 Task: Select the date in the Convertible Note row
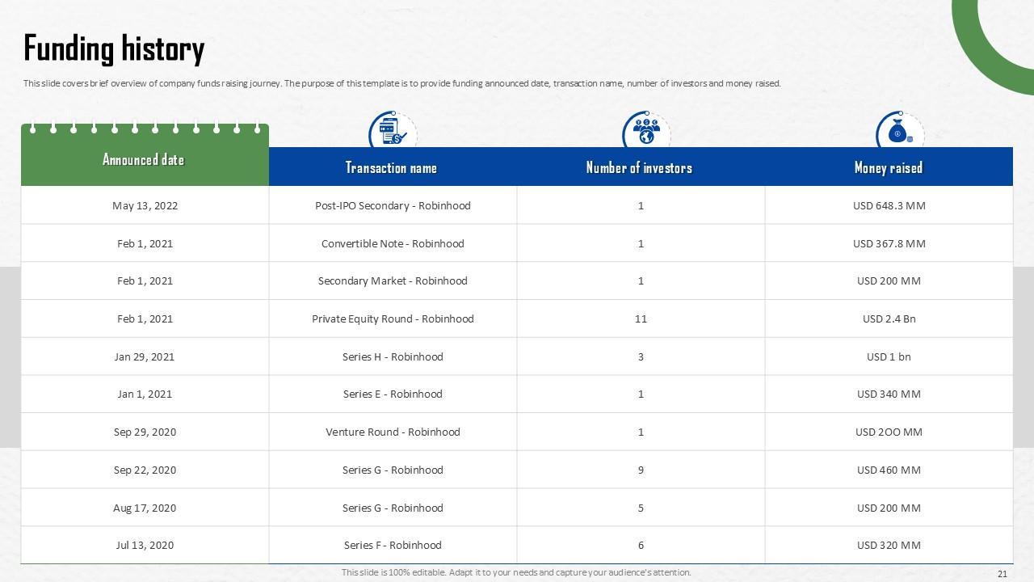145,243
